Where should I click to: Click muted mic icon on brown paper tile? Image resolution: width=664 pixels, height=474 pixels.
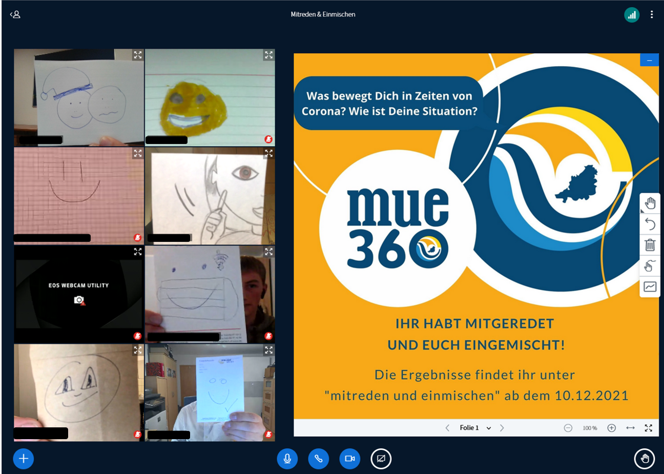(137, 434)
